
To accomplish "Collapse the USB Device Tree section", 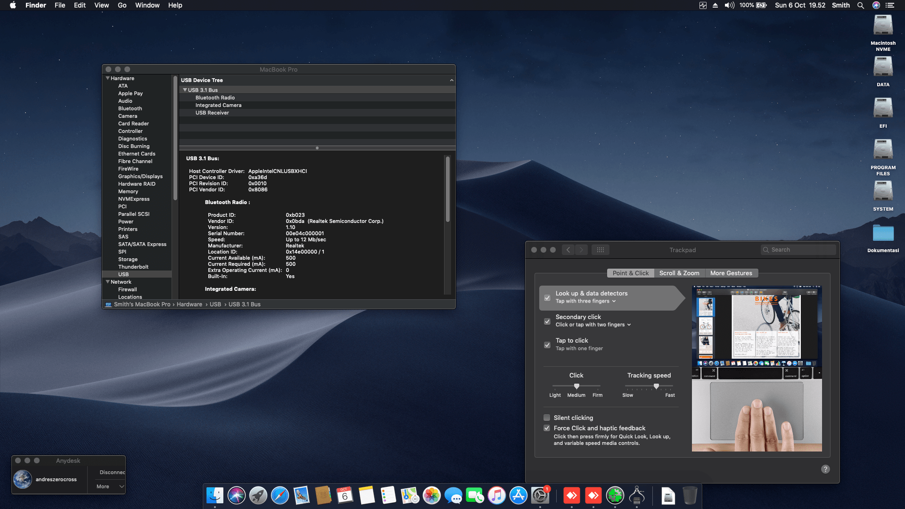I will coord(451,80).
